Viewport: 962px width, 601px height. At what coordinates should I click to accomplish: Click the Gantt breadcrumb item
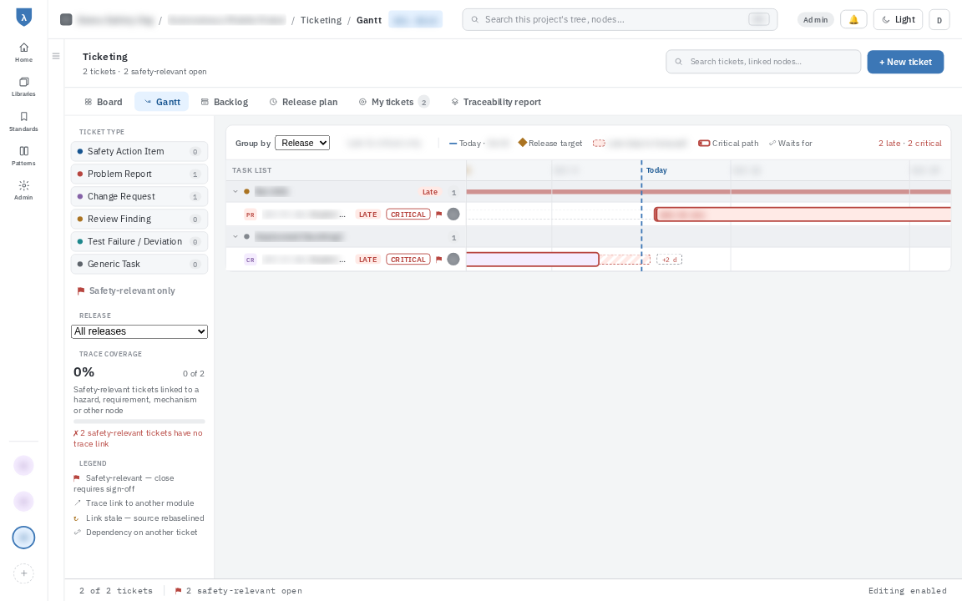pyautogui.click(x=369, y=20)
